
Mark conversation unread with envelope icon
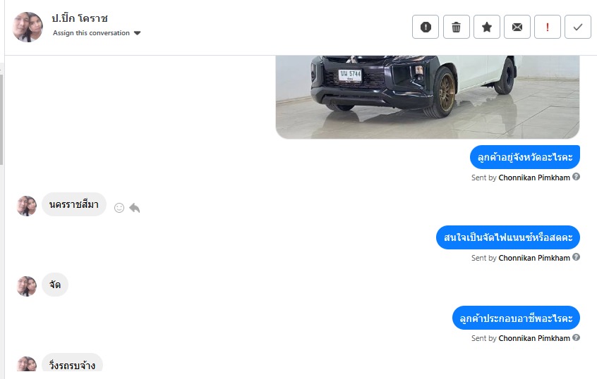pyautogui.click(x=517, y=27)
